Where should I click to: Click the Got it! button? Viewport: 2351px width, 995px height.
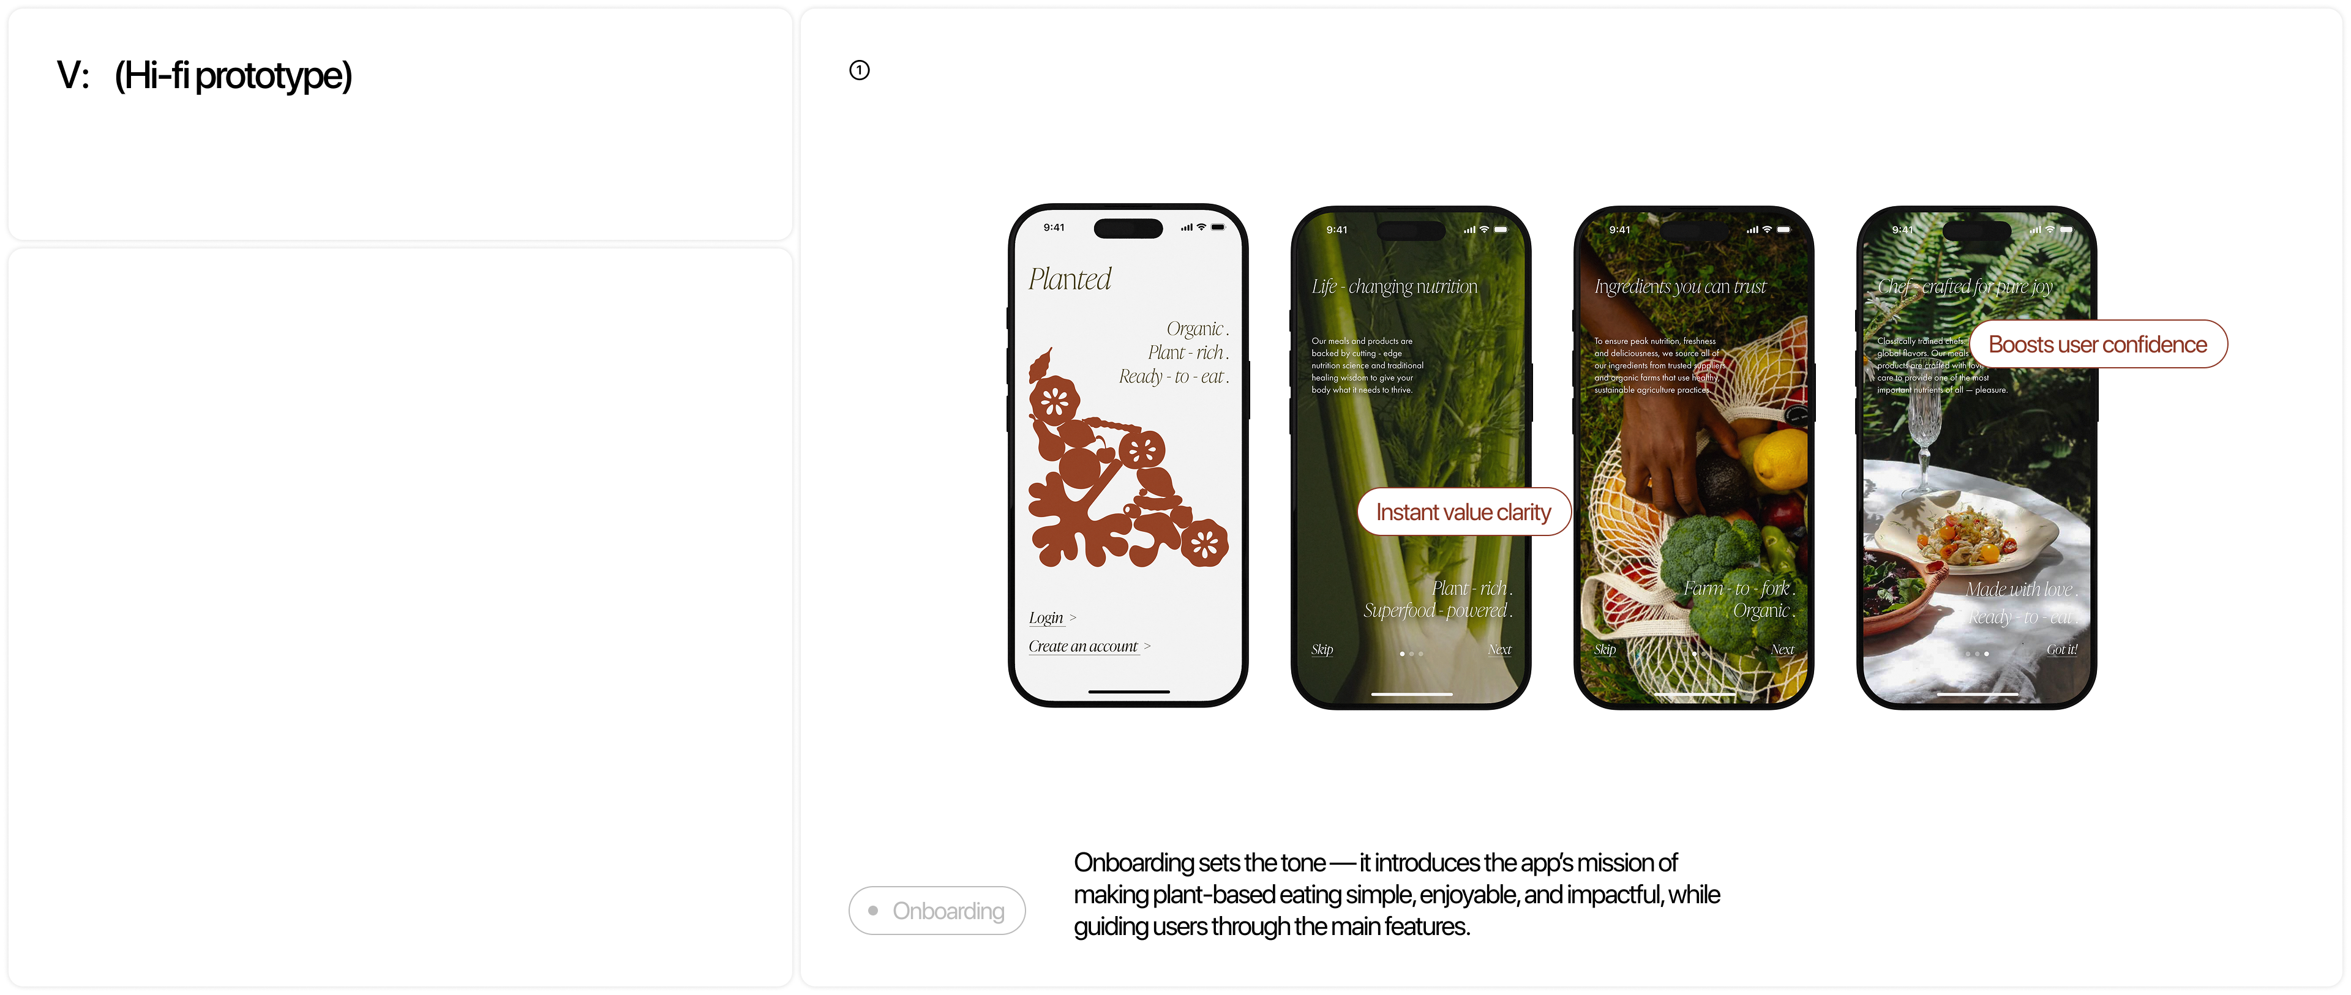(2061, 649)
